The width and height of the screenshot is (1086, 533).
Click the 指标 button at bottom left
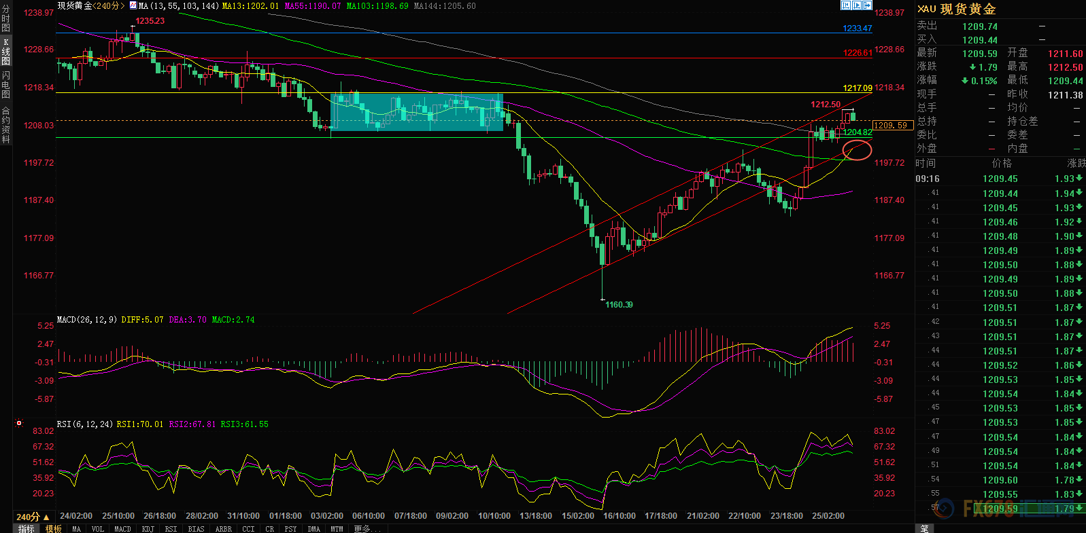point(27,528)
